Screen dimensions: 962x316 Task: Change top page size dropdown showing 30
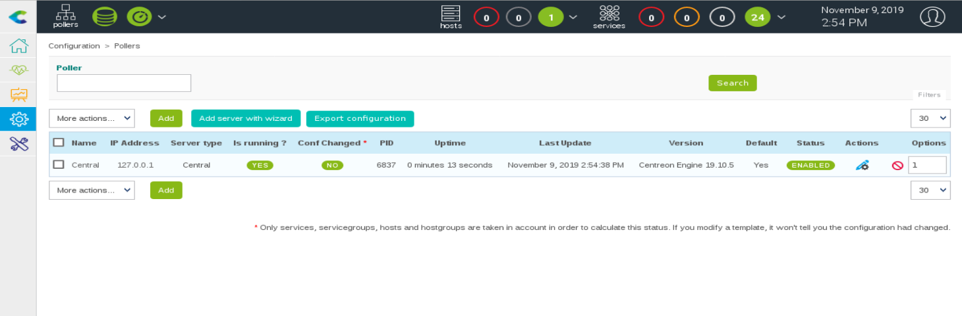pos(930,118)
